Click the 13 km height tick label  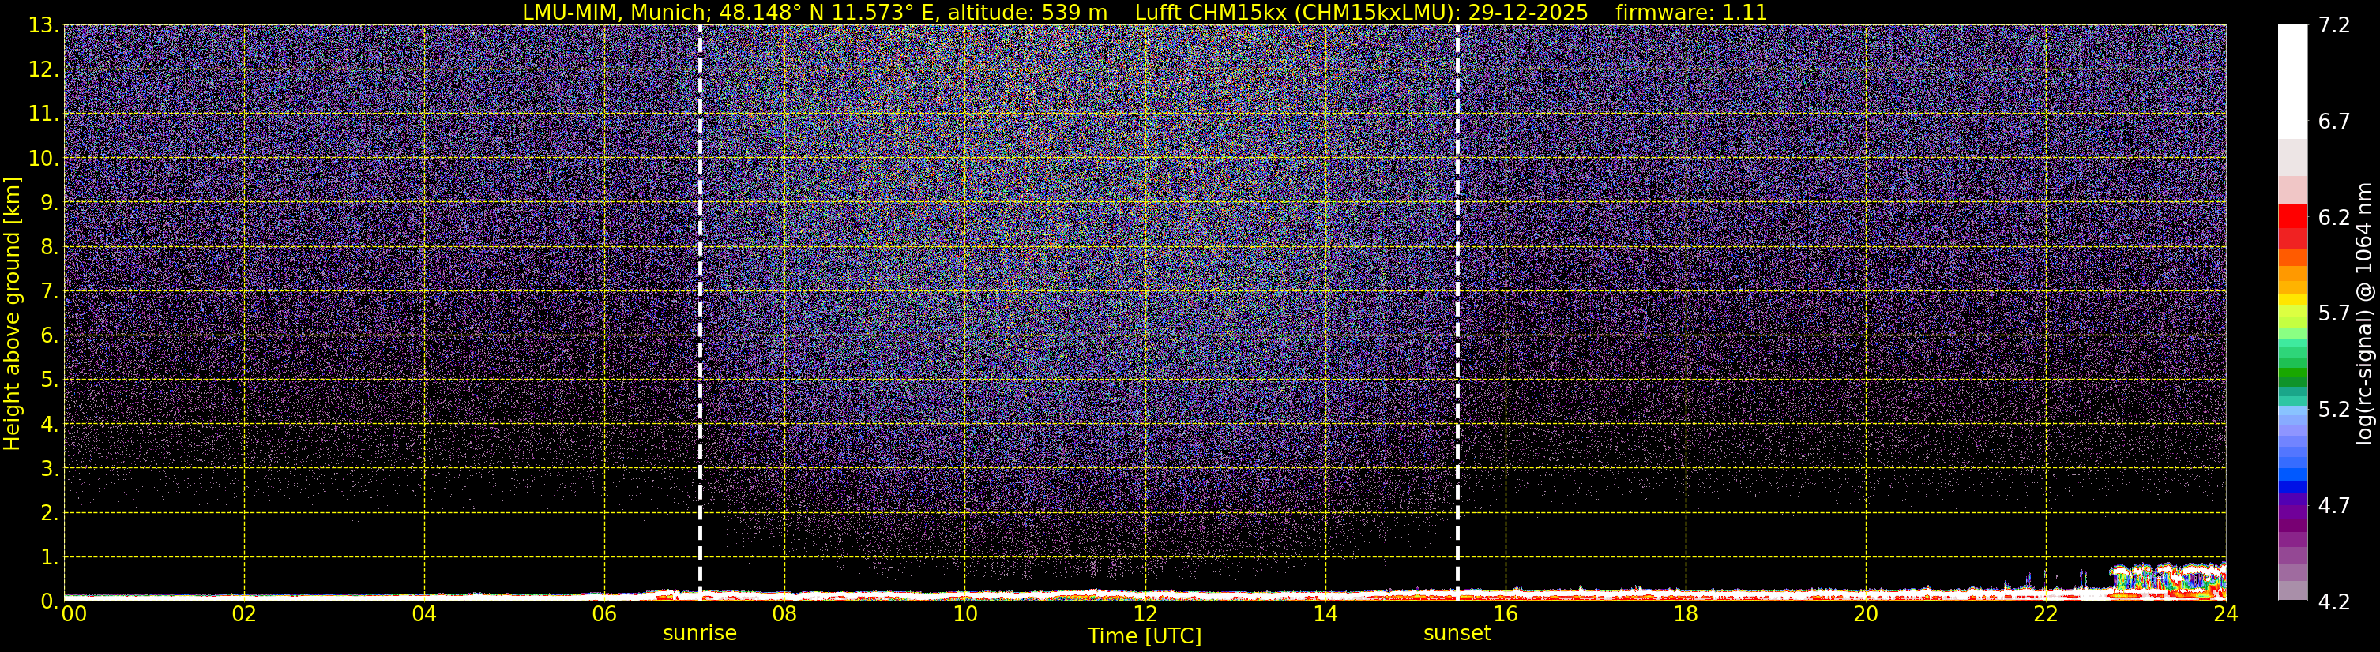coord(42,25)
